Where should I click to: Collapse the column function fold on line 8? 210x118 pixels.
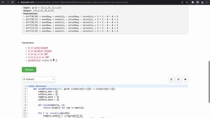[27, 105]
